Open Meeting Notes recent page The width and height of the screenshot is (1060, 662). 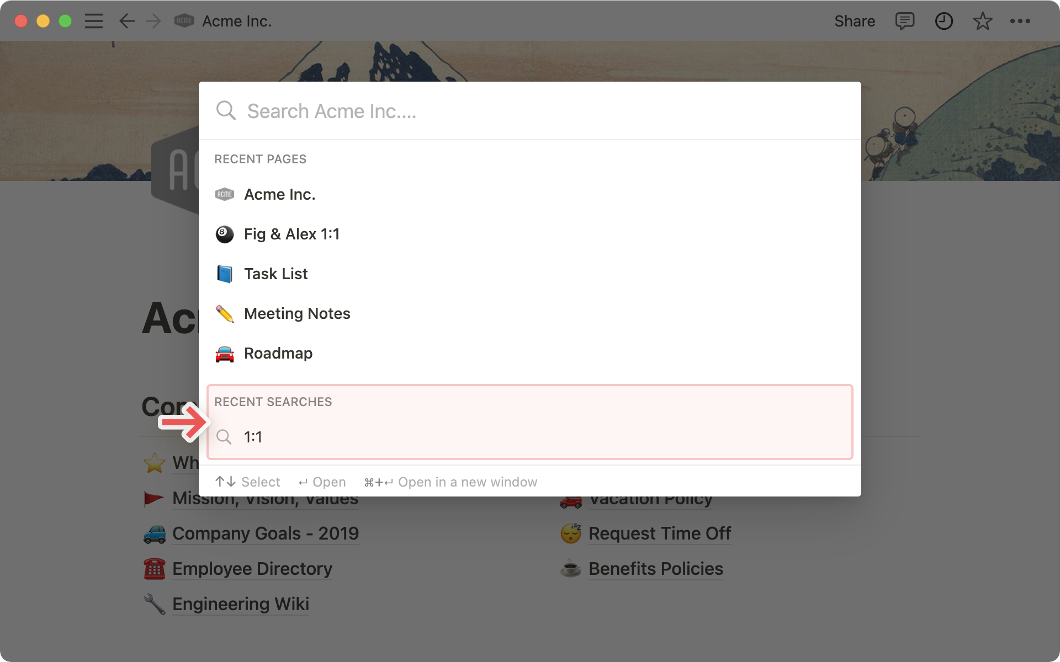coord(297,313)
